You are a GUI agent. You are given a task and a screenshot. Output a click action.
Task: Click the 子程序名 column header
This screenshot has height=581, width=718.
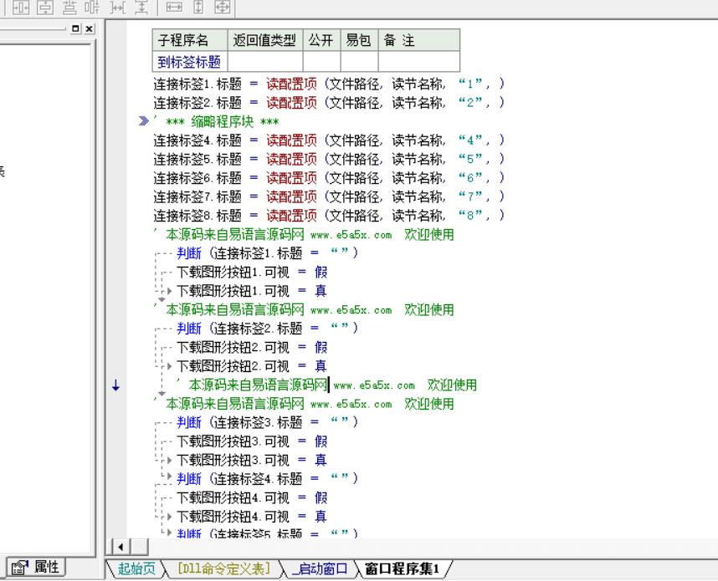coord(190,40)
